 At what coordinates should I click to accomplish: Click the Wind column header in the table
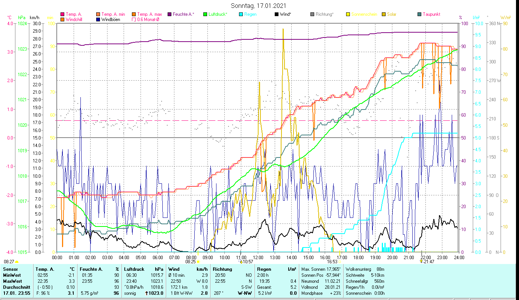click(174, 269)
